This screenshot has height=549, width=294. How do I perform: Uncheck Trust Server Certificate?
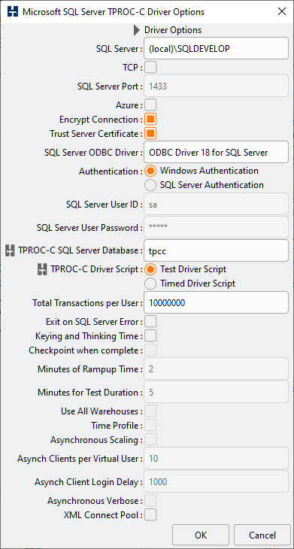coord(150,133)
